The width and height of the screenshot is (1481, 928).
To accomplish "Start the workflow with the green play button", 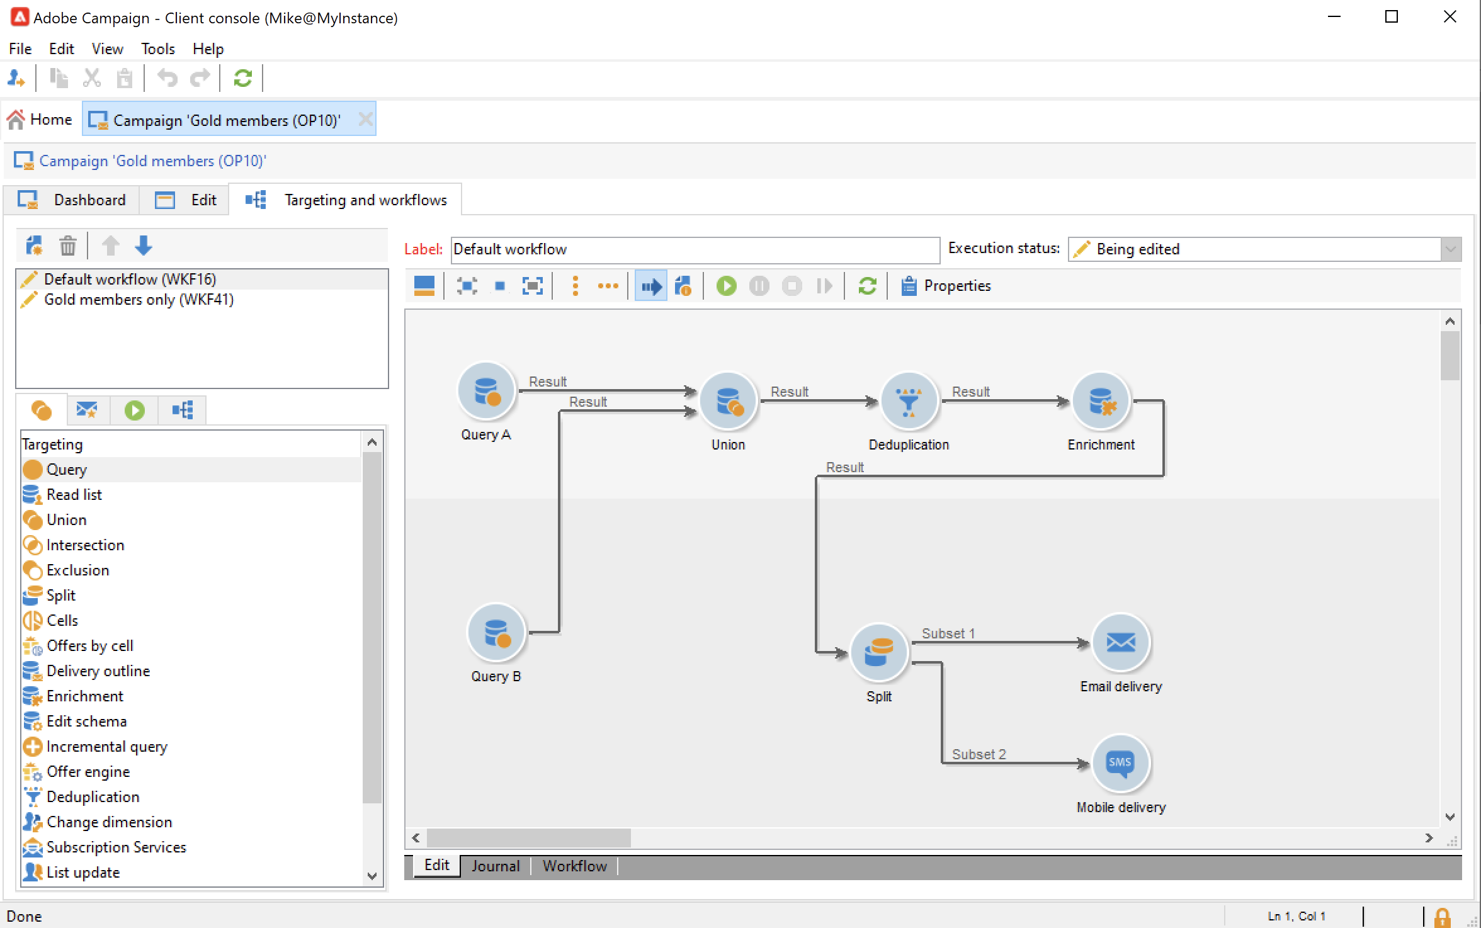I will coord(726,286).
